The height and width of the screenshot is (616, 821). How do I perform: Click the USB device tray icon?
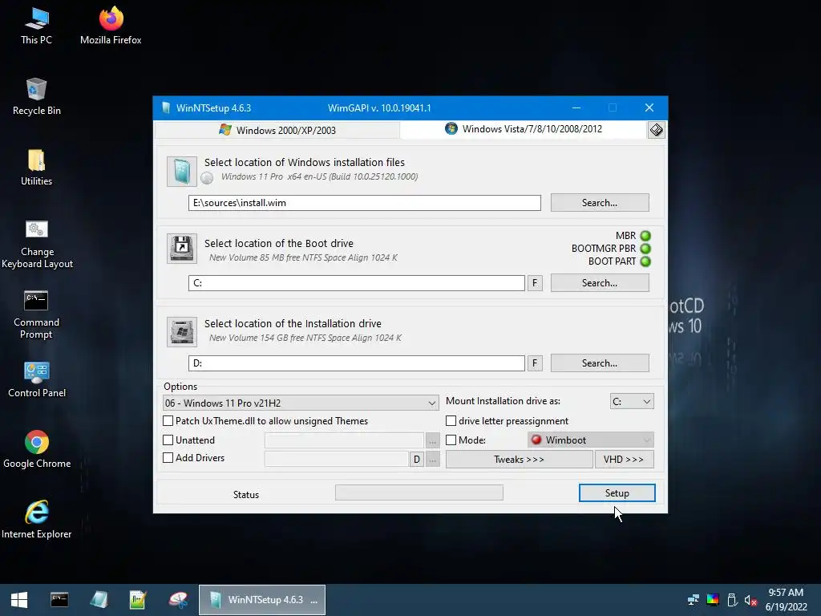pyautogui.click(x=732, y=600)
